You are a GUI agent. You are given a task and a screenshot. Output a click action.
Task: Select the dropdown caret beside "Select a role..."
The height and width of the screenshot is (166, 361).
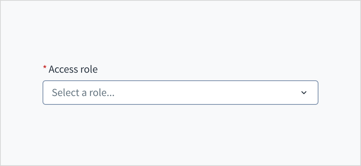pos(304,93)
